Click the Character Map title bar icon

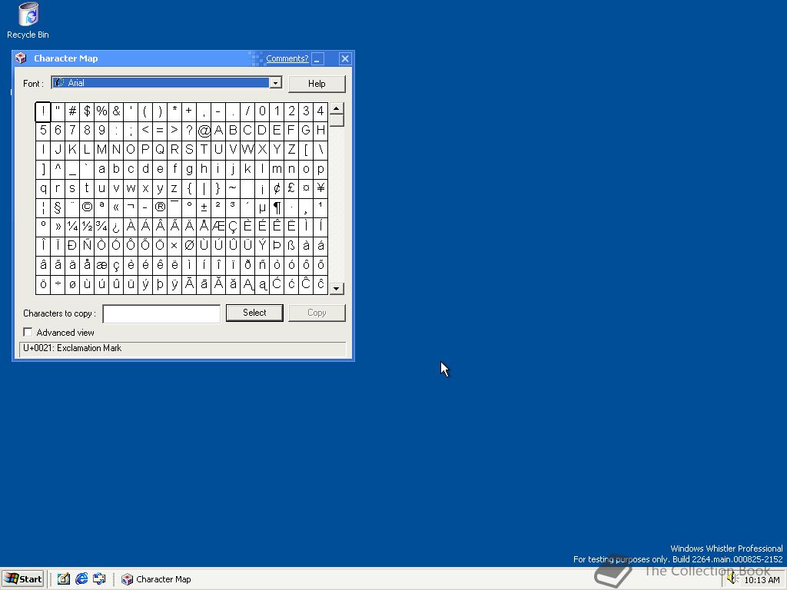[21, 58]
